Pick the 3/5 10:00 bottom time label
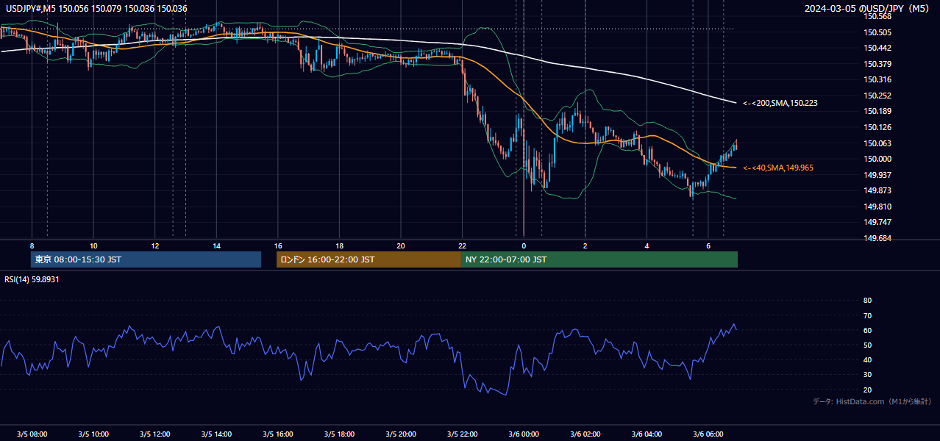The height and width of the screenshot is (441, 940). point(93,434)
